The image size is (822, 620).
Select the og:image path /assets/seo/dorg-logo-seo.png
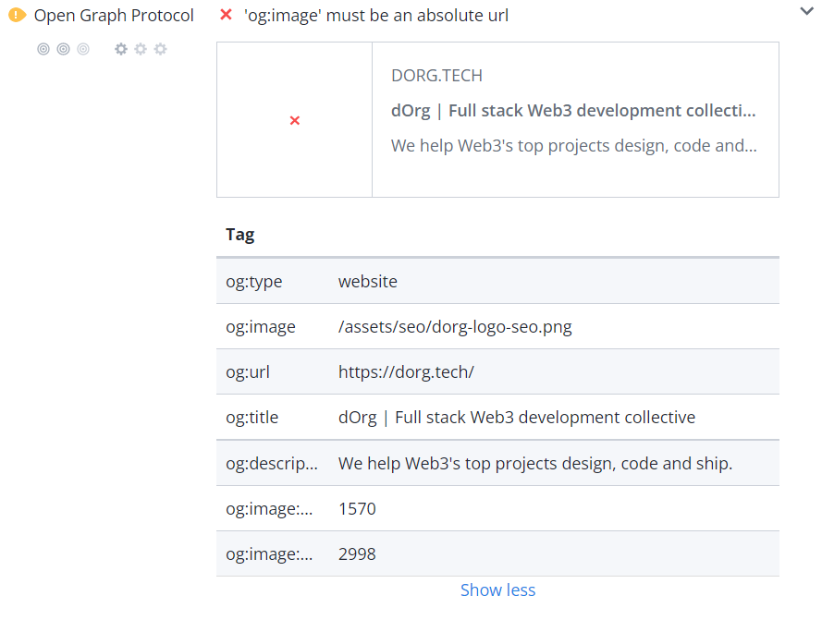(x=457, y=326)
